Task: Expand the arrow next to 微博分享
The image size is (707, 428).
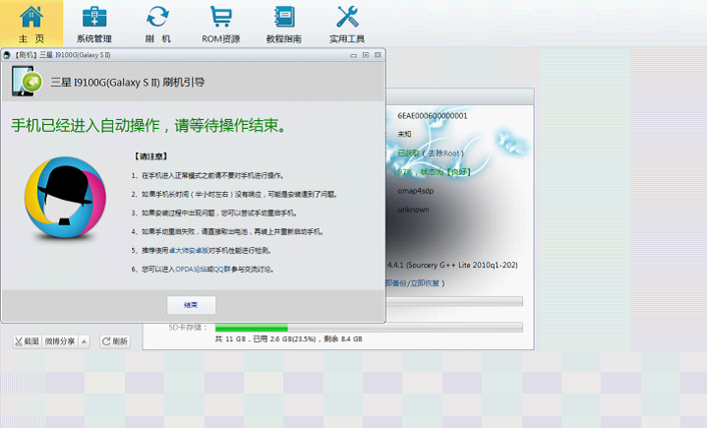Action: coord(85,341)
